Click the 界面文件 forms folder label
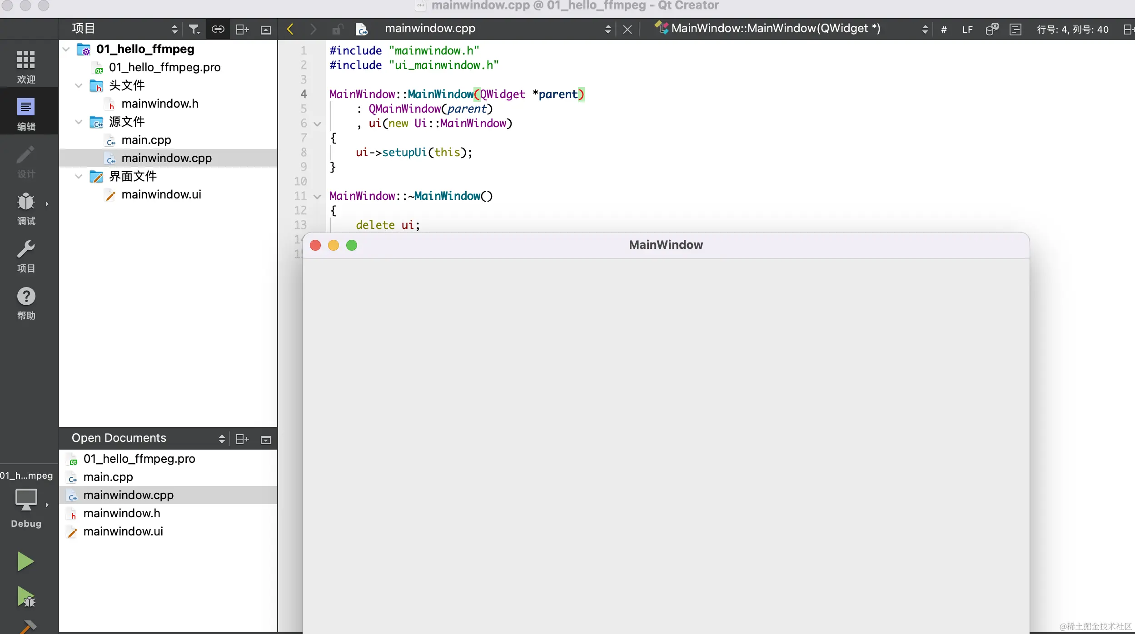1135x634 pixels. coord(133,176)
